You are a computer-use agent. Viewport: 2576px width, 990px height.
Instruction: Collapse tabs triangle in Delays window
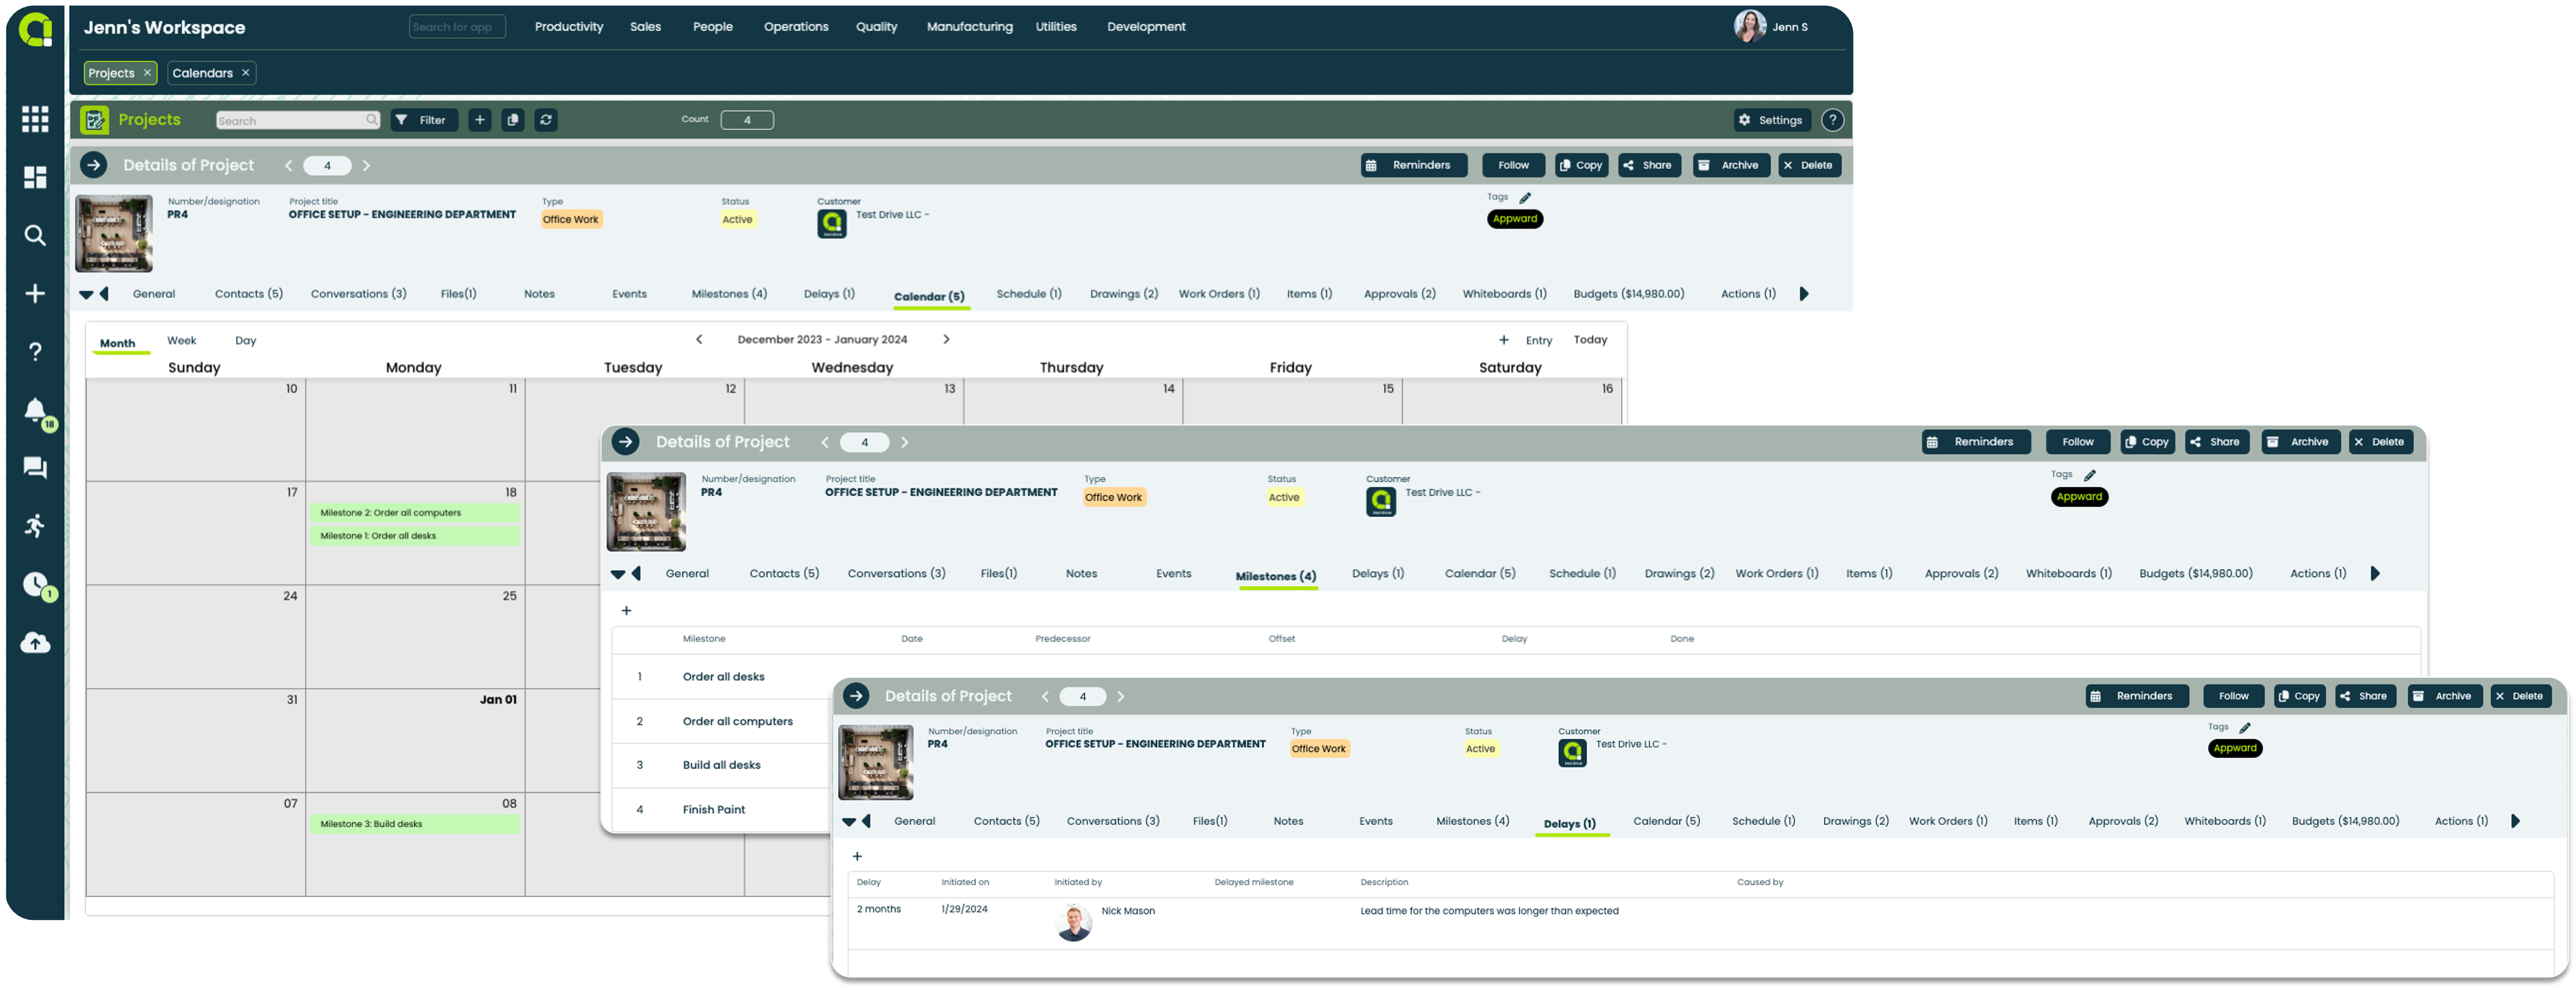849,822
